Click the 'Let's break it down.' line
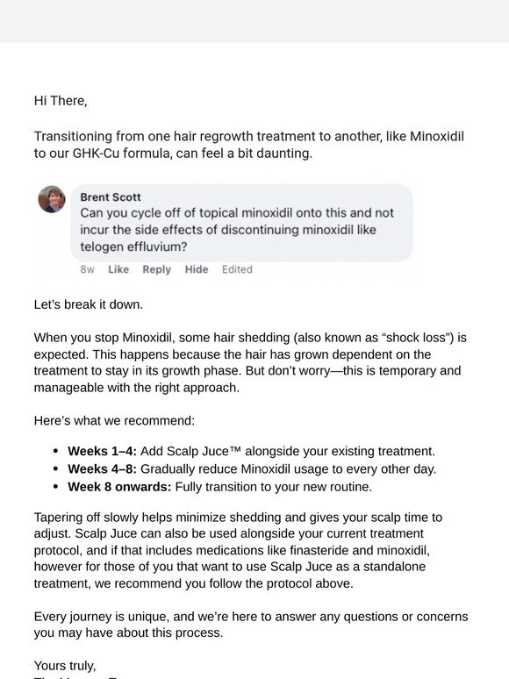This screenshot has height=679, width=509. click(x=89, y=304)
